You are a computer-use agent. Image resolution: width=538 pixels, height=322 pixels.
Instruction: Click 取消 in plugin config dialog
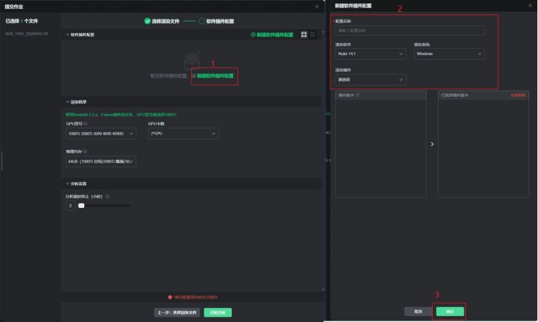(x=418, y=312)
